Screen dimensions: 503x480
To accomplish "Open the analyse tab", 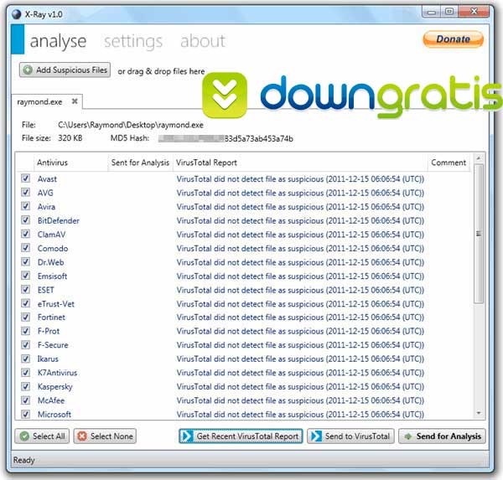I will 58,42.
